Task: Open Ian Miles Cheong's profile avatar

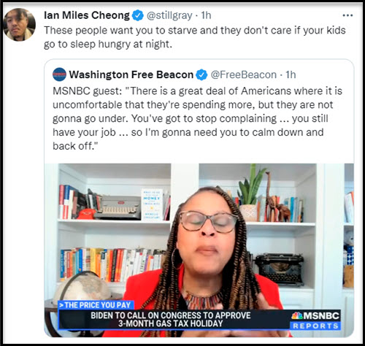Action: (x=20, y=25)
